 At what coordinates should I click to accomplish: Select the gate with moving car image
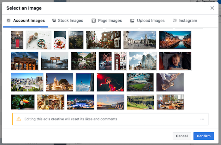[55, 61]
